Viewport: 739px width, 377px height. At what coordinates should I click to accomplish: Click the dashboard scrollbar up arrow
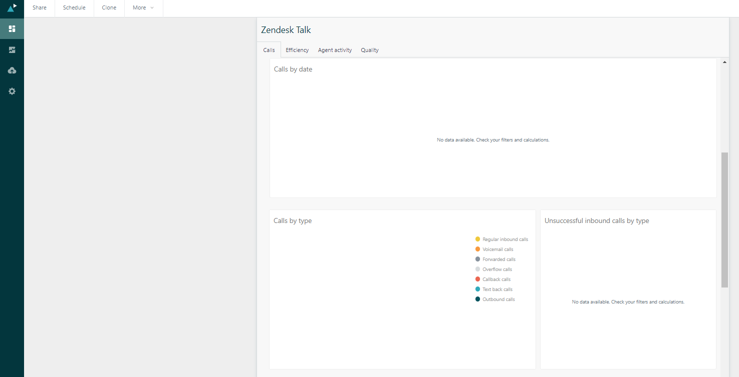tap(724, 62)
